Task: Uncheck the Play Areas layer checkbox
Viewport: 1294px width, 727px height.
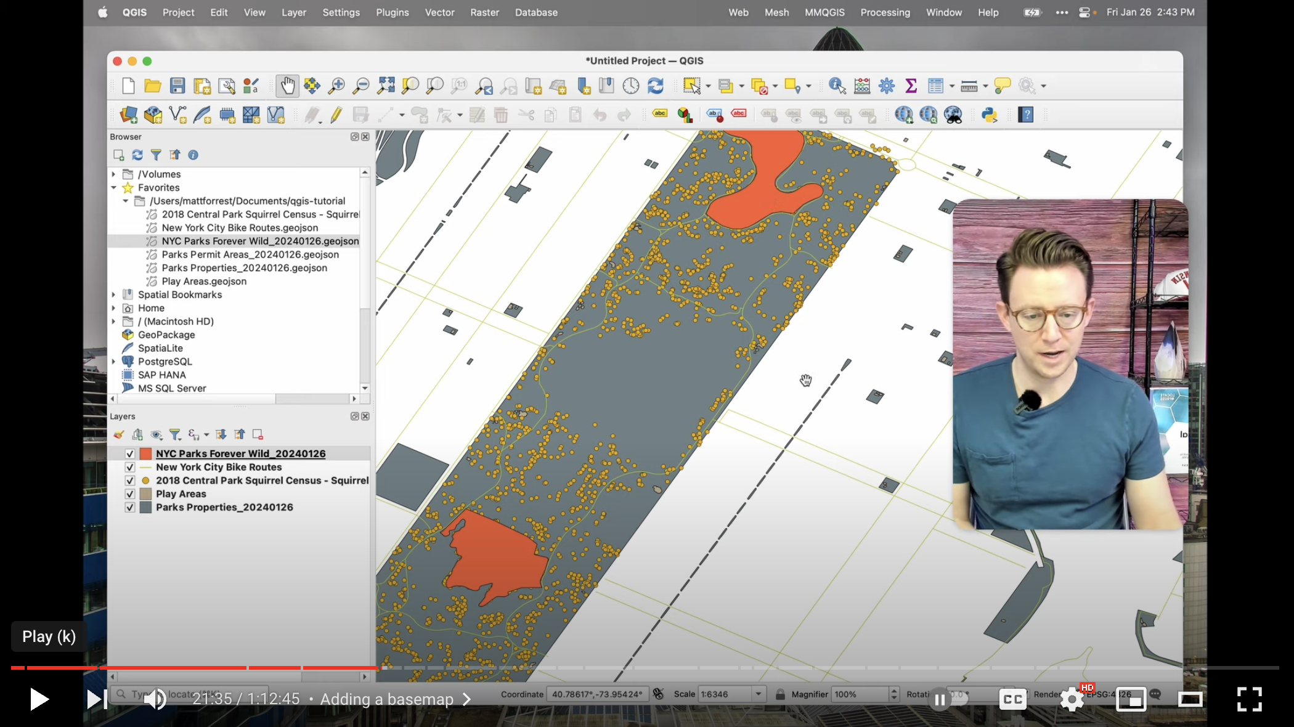Action: point(130,494)
